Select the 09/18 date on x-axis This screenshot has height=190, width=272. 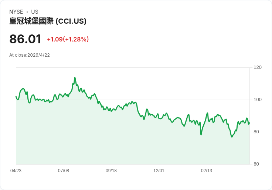(x=111, y=171)
